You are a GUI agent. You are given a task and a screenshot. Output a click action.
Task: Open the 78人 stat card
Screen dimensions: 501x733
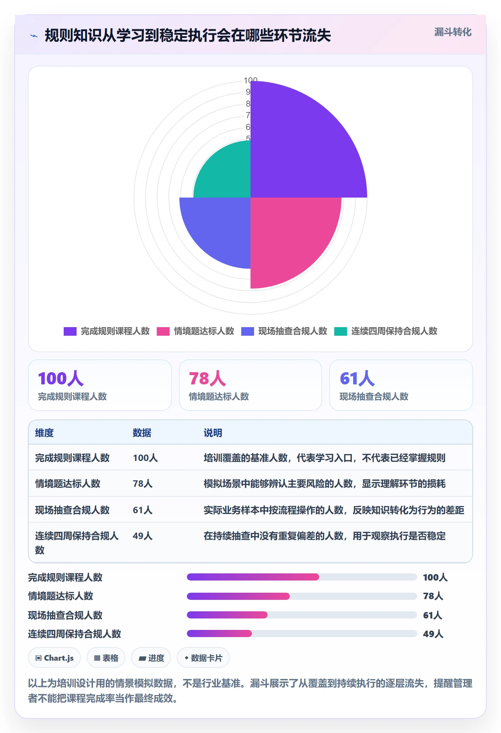(x=250, y=385)
